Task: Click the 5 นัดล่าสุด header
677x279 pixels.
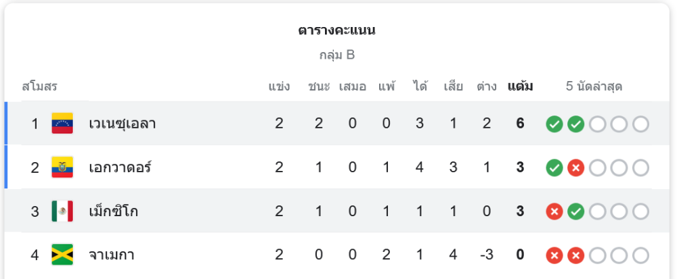Action: (594, 86)
